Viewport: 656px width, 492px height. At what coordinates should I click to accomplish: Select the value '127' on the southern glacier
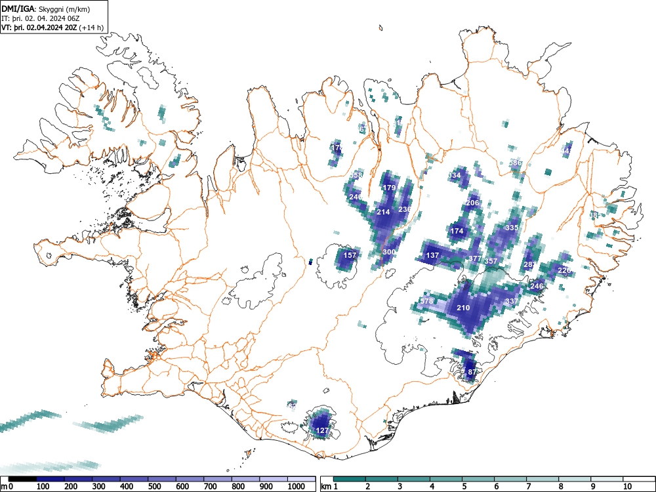(x=322, y=430)
